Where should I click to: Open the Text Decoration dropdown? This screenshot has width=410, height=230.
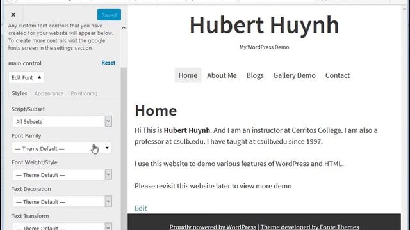[62, 202]
